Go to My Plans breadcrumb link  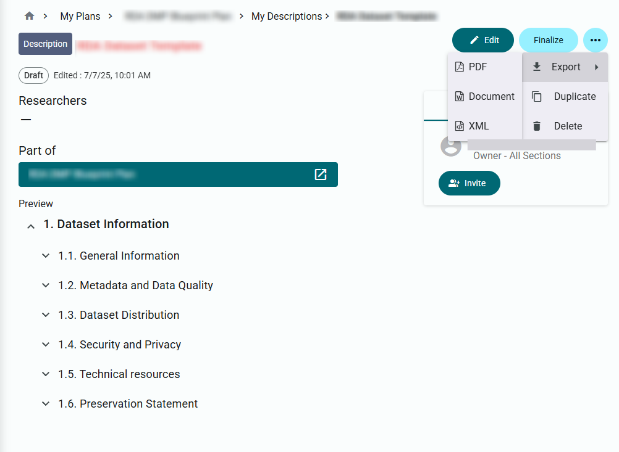pyautogui.click(x=80, y=16)
